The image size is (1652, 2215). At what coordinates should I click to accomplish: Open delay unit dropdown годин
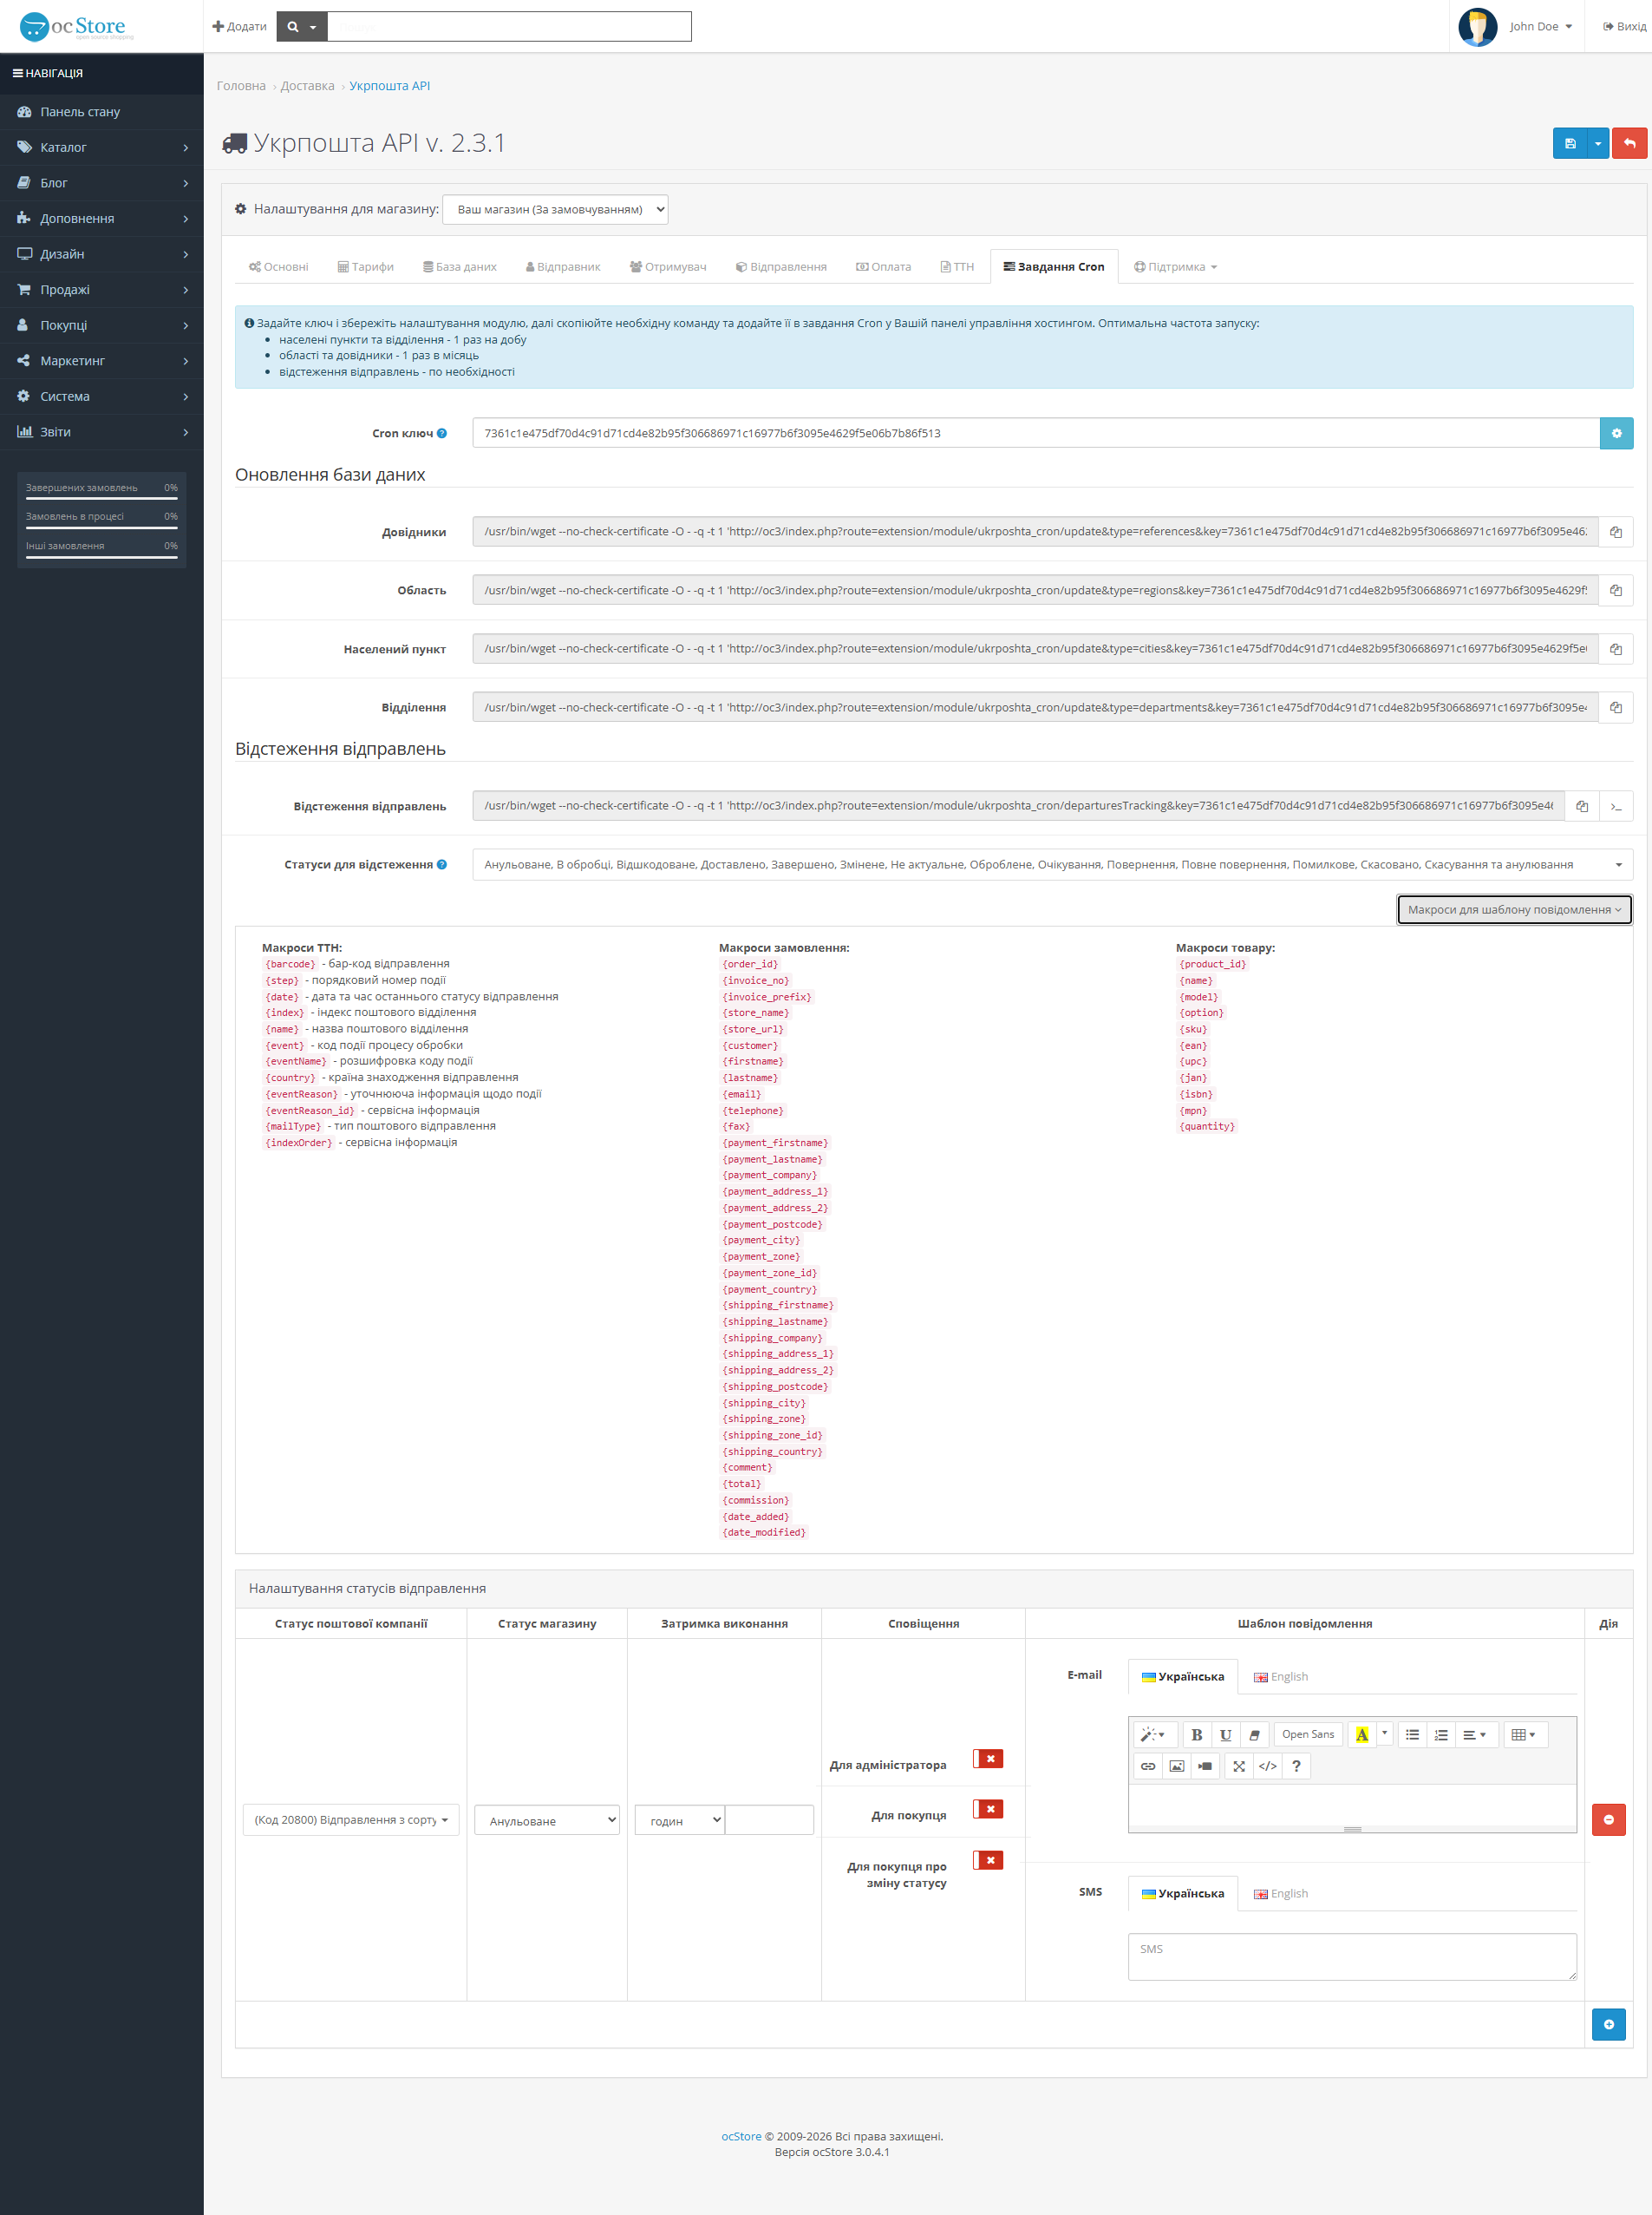(679, 1821)
